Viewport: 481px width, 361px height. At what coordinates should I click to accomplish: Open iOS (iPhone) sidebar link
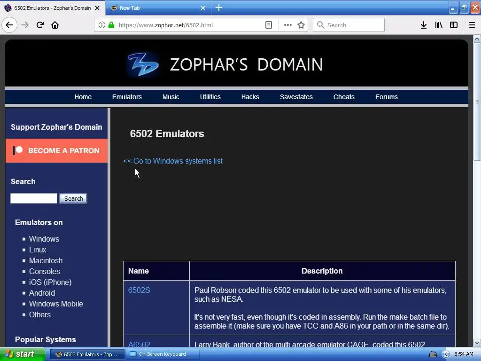(x=50, y=282)
